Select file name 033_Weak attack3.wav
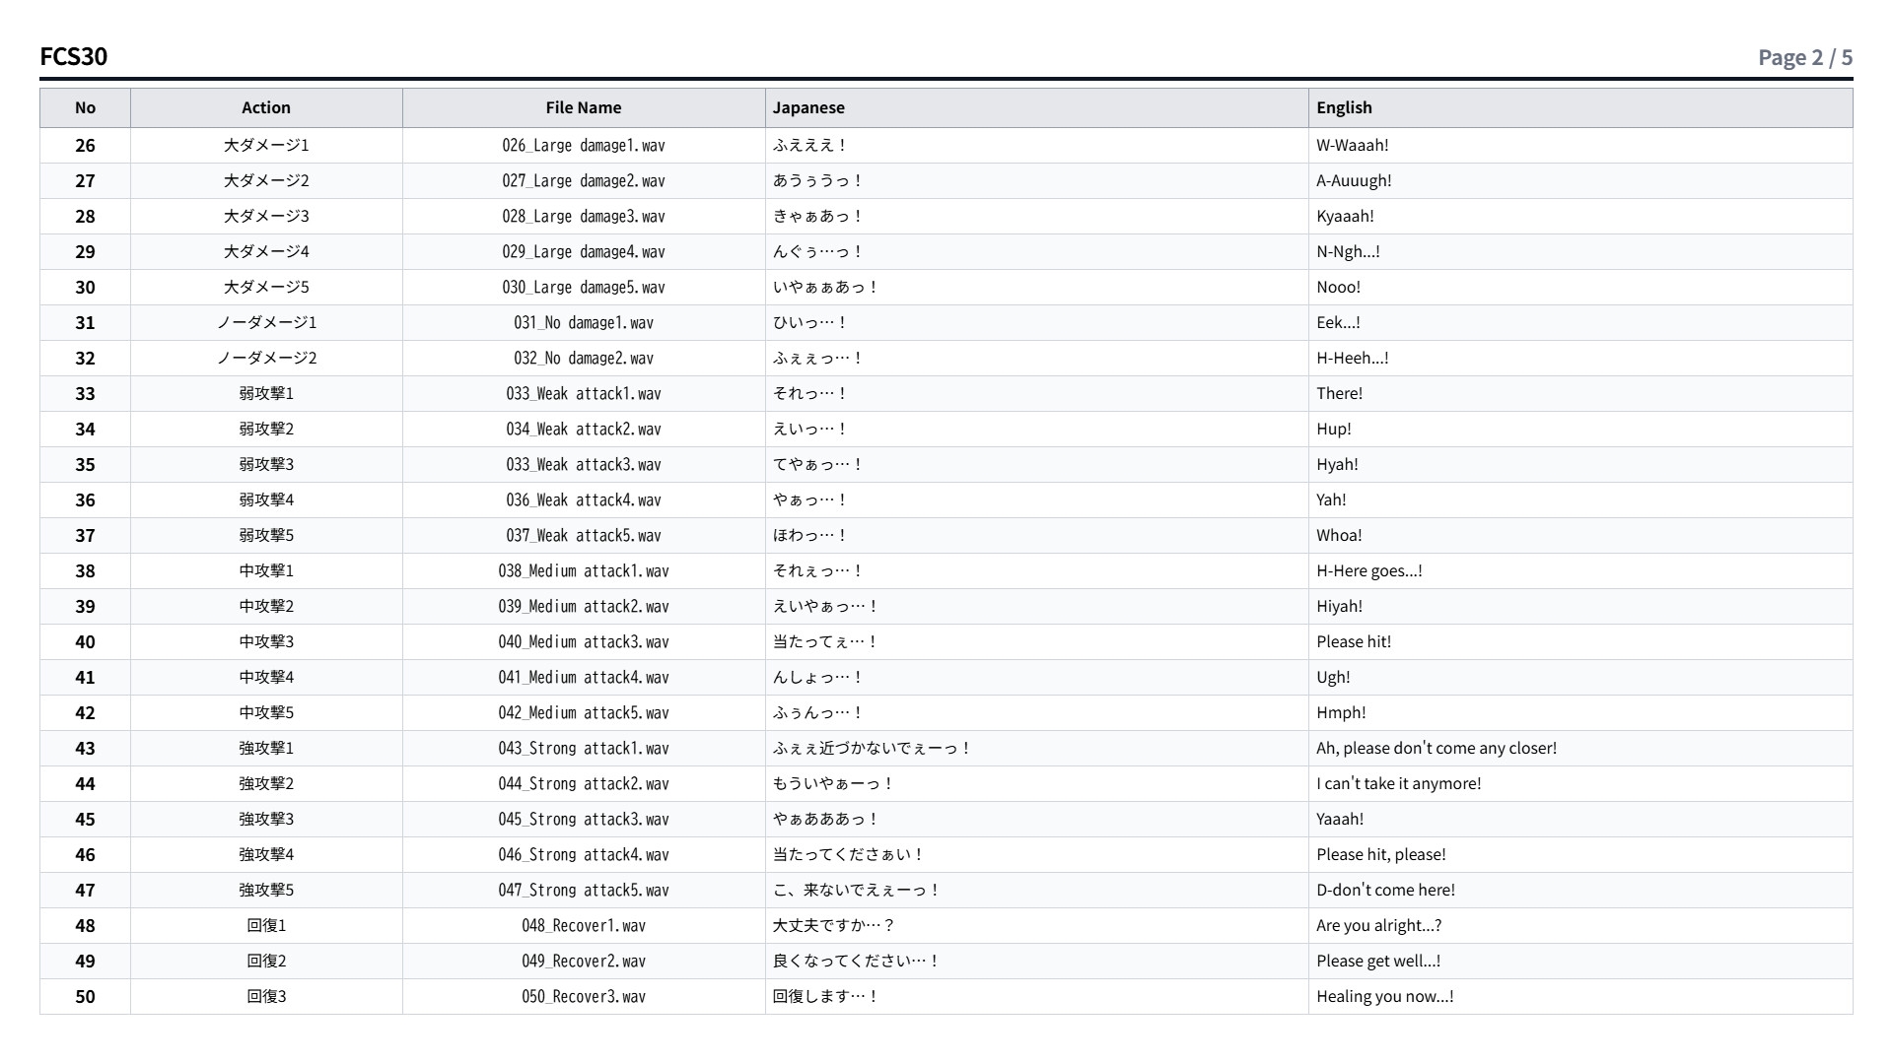The image size is (1893, 1064). [x=584, y=464]
